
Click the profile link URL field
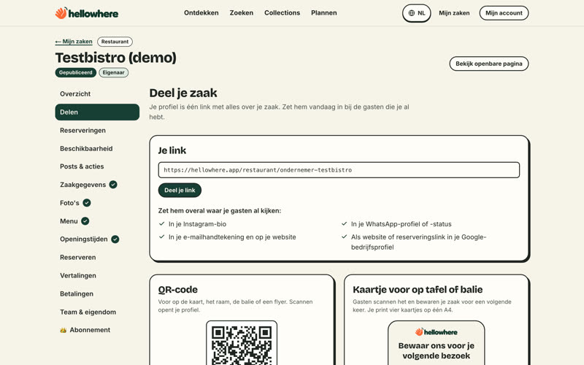tap(339, 170)
